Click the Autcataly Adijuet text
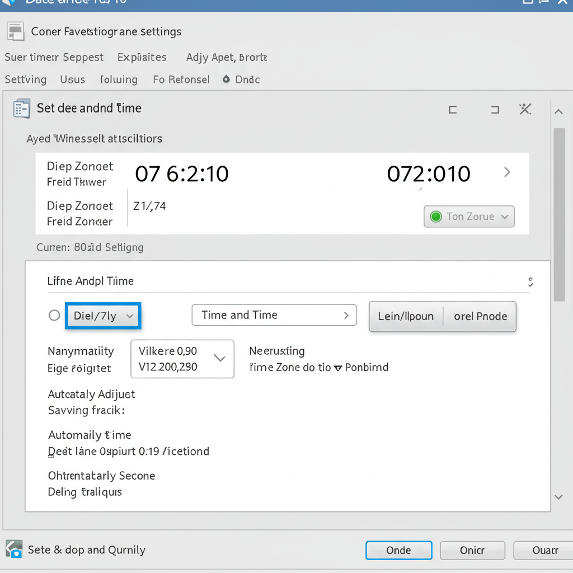Image resolution: width=573 pixels, height=573 pixels. click(x=91, y=394)
